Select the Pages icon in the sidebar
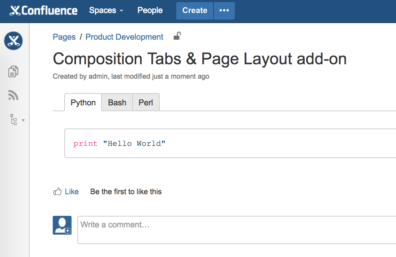Image resolution: width=396 pixels, height=257 pixels. [13, 71]
